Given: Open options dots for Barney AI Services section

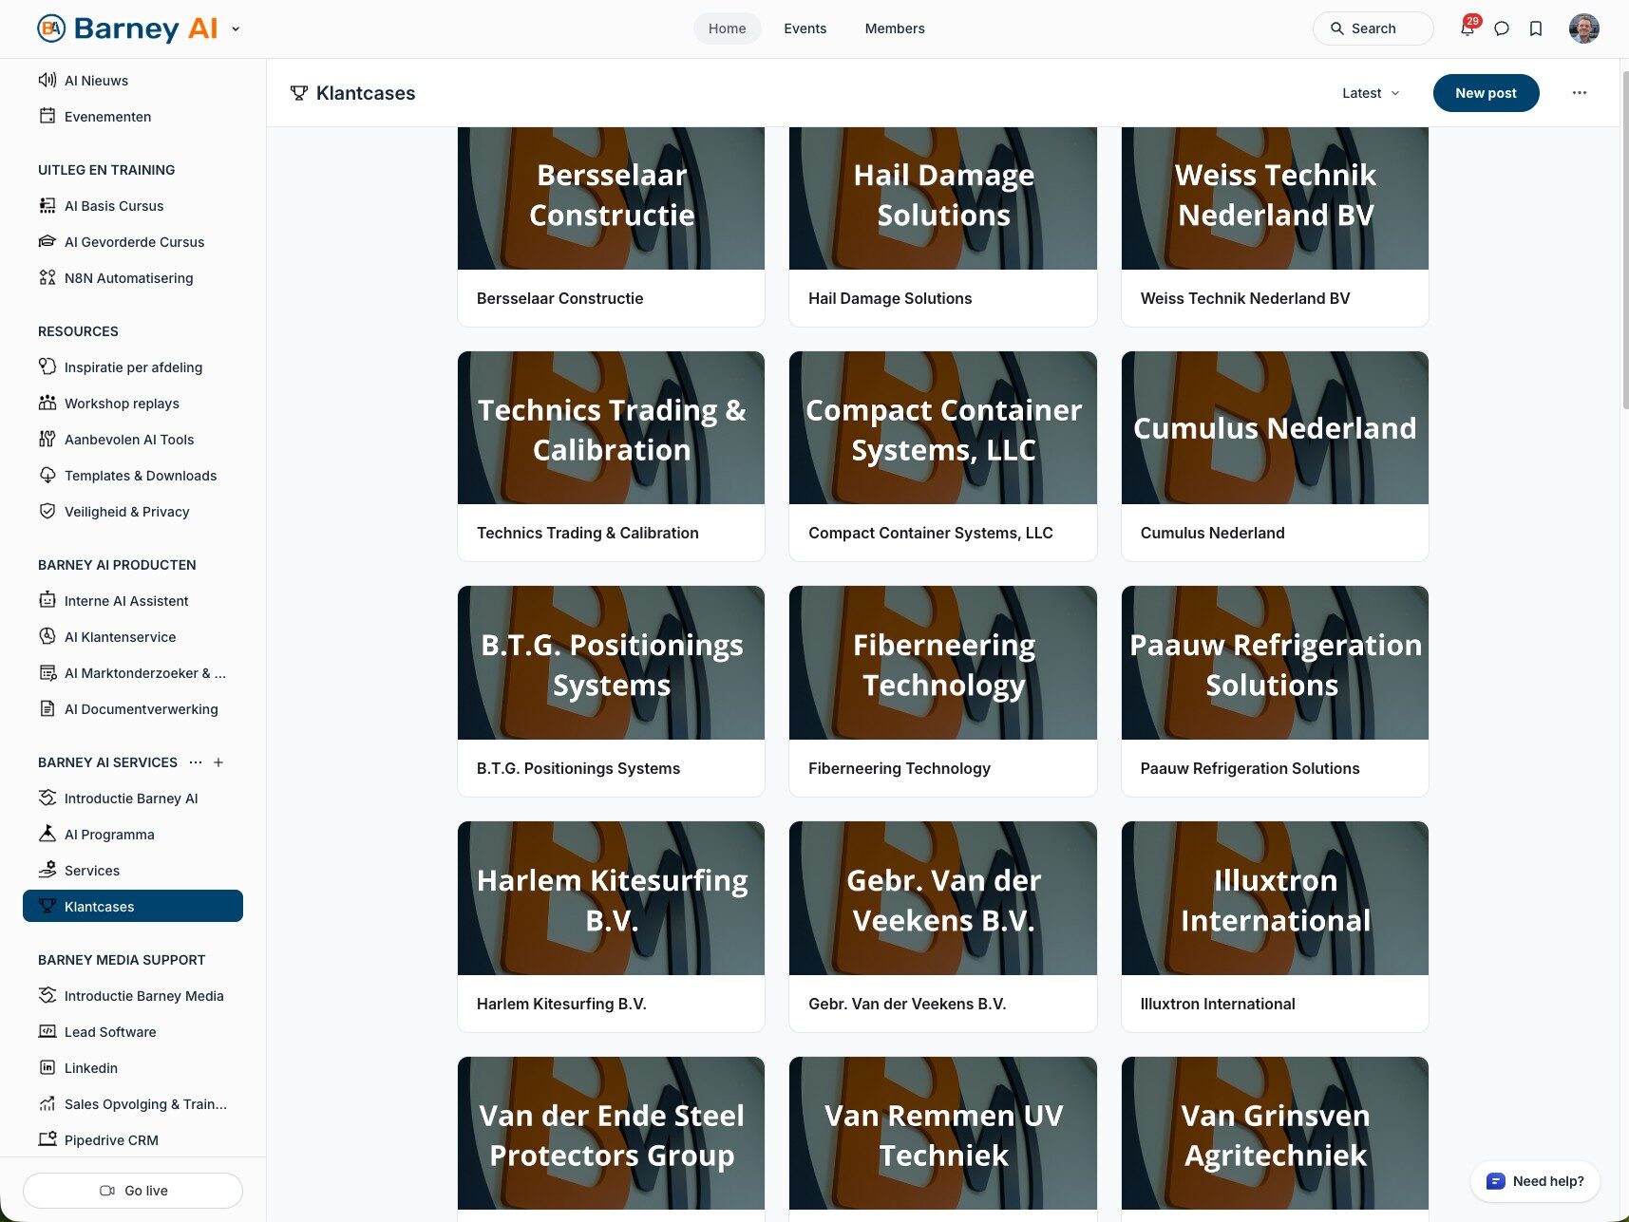Looking at the screenshot, I should (196, 762).
